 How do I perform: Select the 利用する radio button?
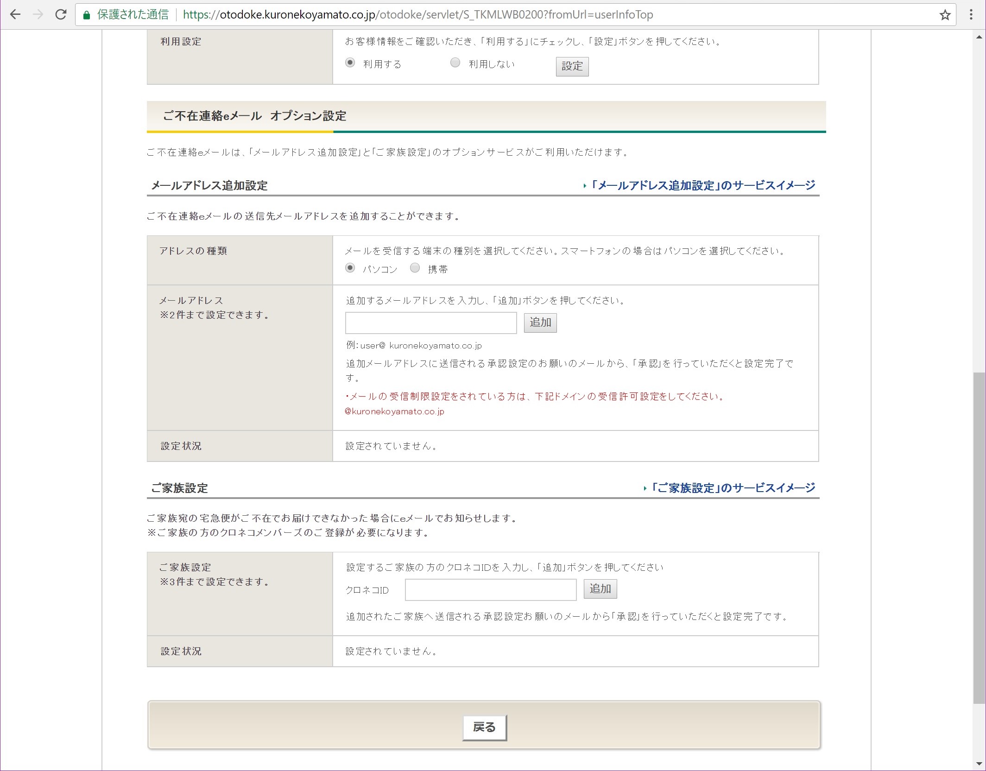point(350,63)
